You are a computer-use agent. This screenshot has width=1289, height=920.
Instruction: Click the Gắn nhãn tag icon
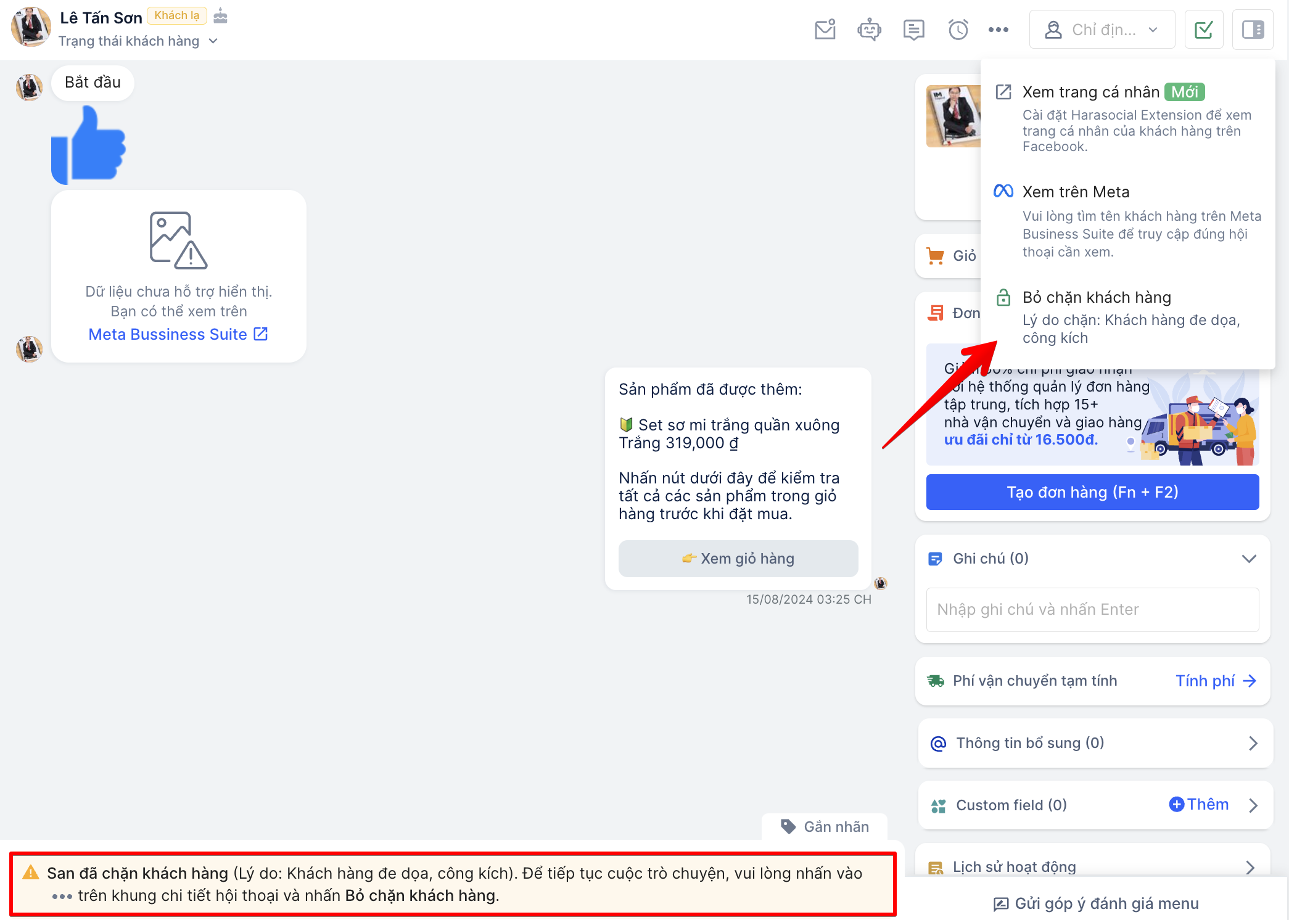[788, 826]
